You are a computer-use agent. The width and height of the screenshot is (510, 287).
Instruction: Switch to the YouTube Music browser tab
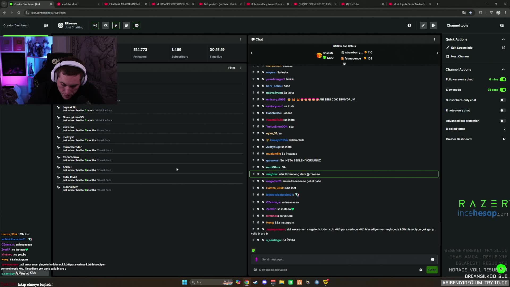(x=77, y=4)
